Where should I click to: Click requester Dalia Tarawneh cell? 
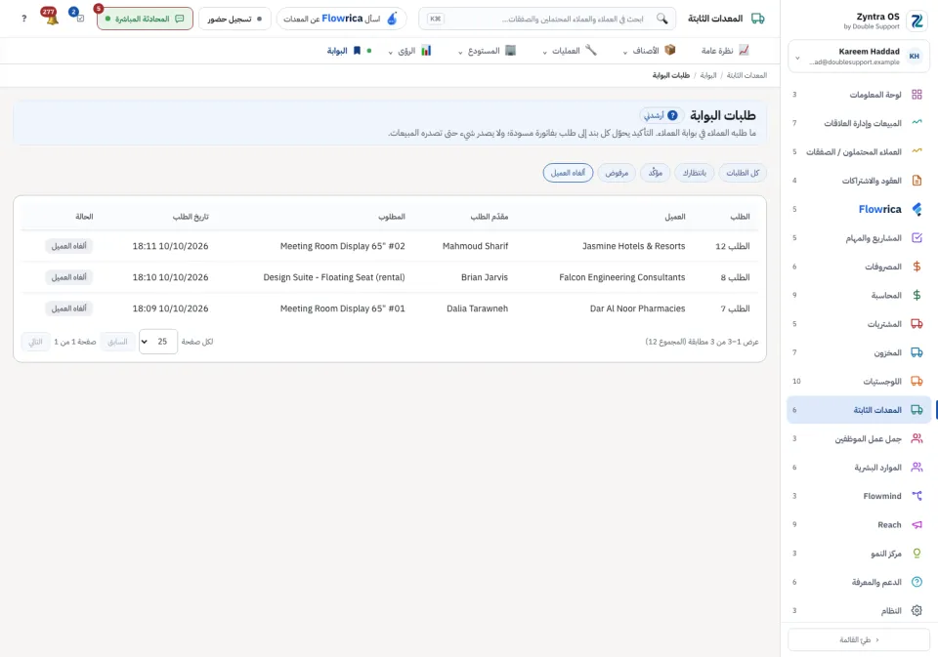[477, 308]
